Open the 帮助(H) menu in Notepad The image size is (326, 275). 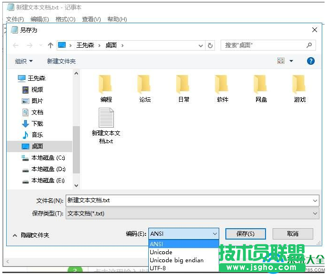(x=117, y=19)
